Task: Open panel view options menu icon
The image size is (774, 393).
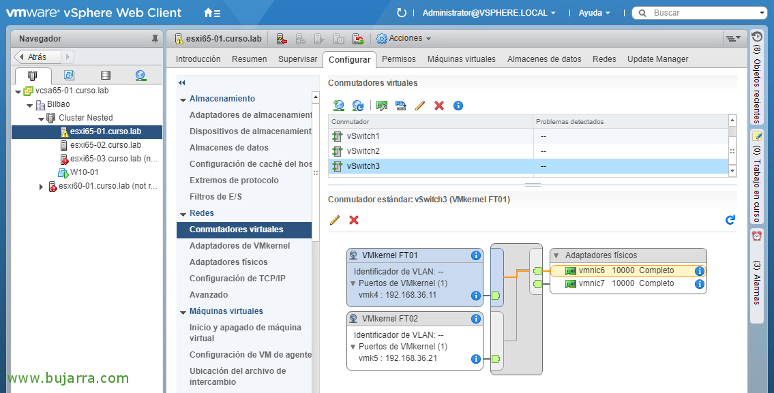Action: (733, 38)
